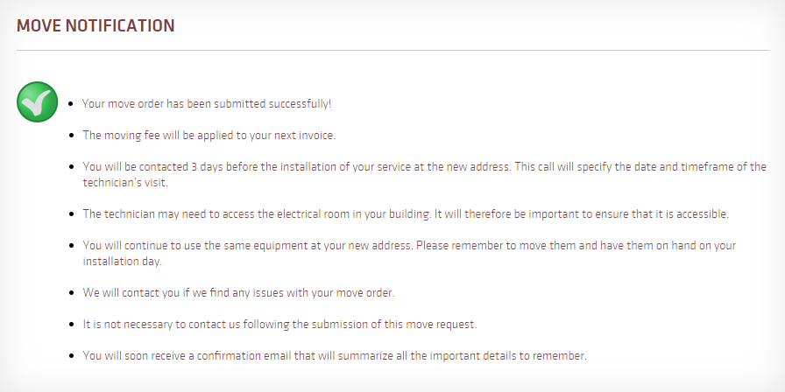Select the move order submitted successfully message
Screen dimensions: 785x392
point(207,104)
